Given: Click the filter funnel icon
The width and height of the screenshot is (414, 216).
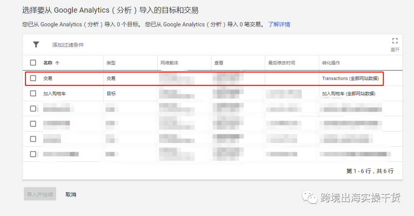Looking at the screenshot, I should (36, 44).
